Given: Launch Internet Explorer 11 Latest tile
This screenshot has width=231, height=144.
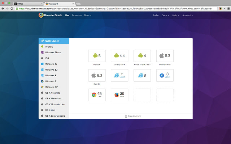Looking at the screenshot, I should click(119, 75).
